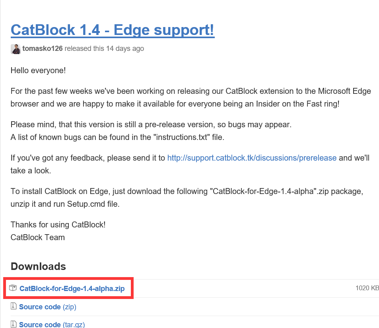Click the paragraph starting For the past few weeks
379x328 pixels.
[x=190, y=98]
